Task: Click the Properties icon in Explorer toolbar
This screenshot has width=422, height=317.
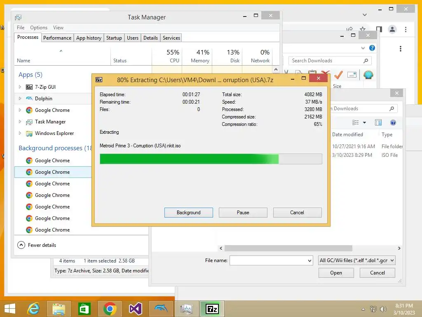Action: tap(352, 75)
